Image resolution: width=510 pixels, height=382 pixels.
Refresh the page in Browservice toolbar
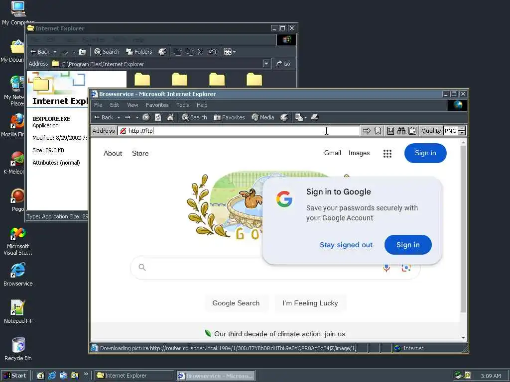158,117
